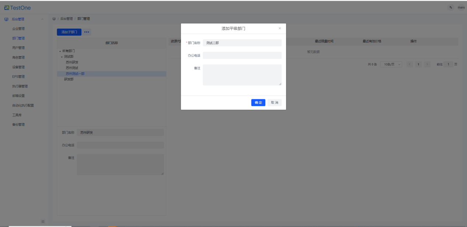The image size is (467, 227).
Task: Select the 所有部门 label in the tree
Action: click(x=69, y=51)
